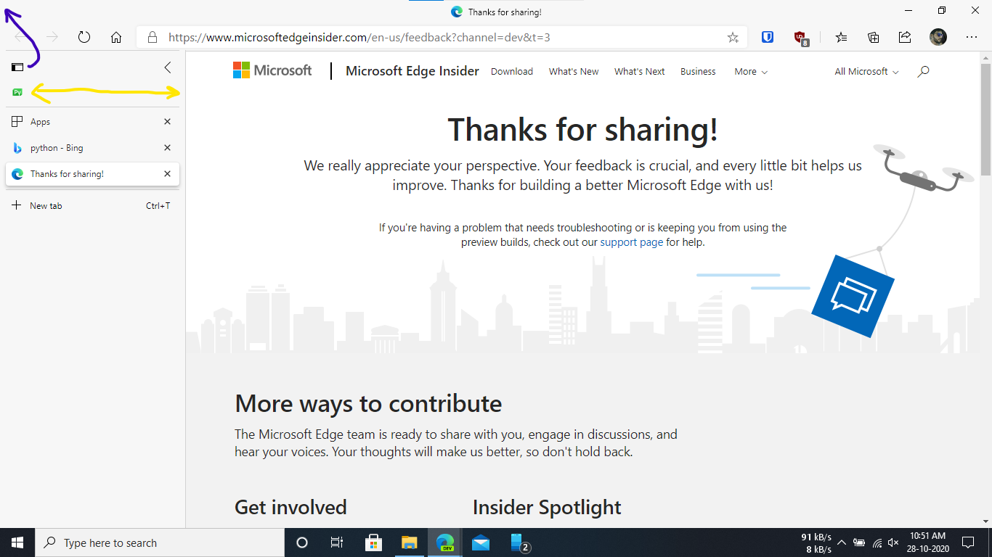Open the Windows Start menu
The height and width of the screenshot is (557, 992).
click(17, 542)
